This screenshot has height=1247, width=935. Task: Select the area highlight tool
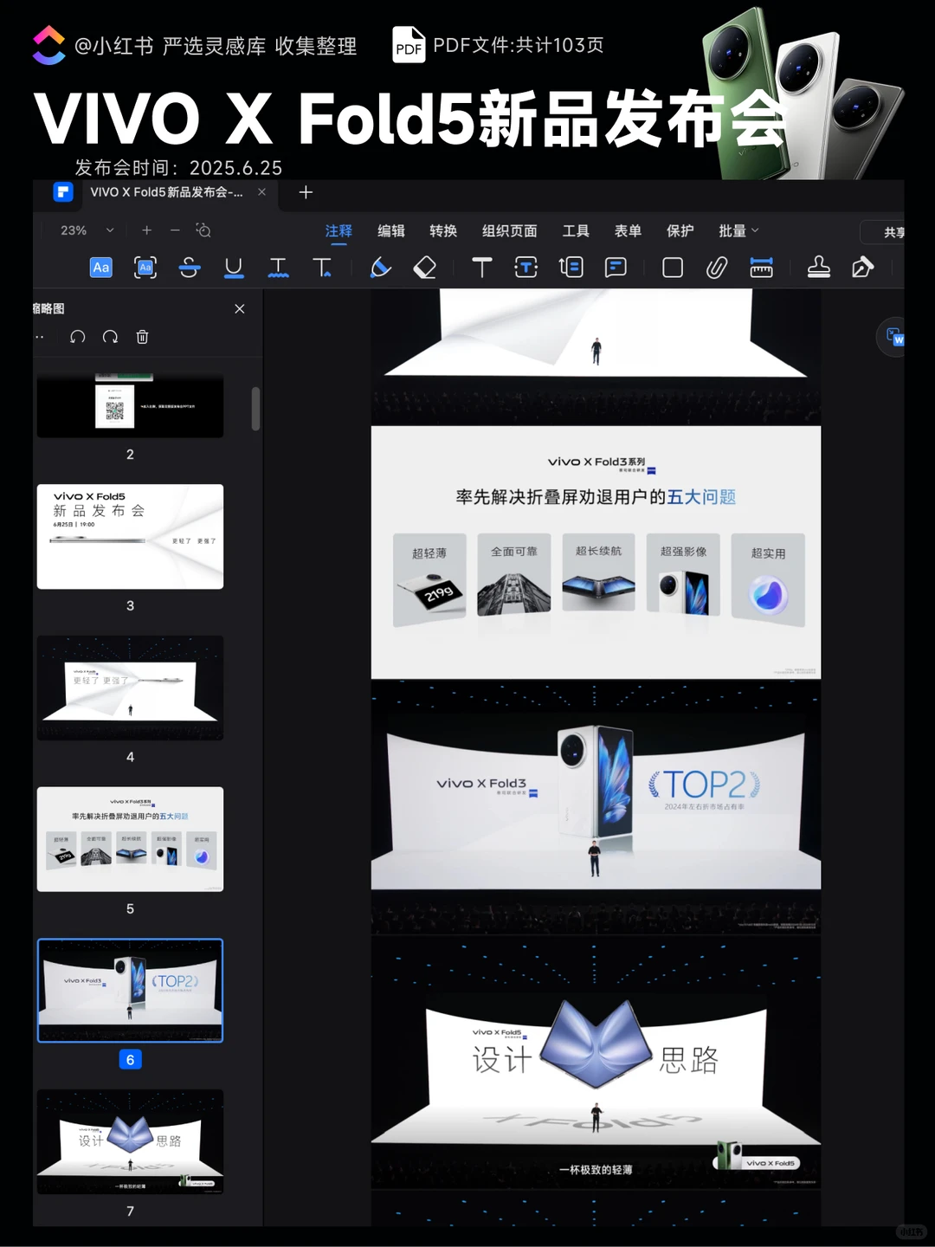(145, 268)
